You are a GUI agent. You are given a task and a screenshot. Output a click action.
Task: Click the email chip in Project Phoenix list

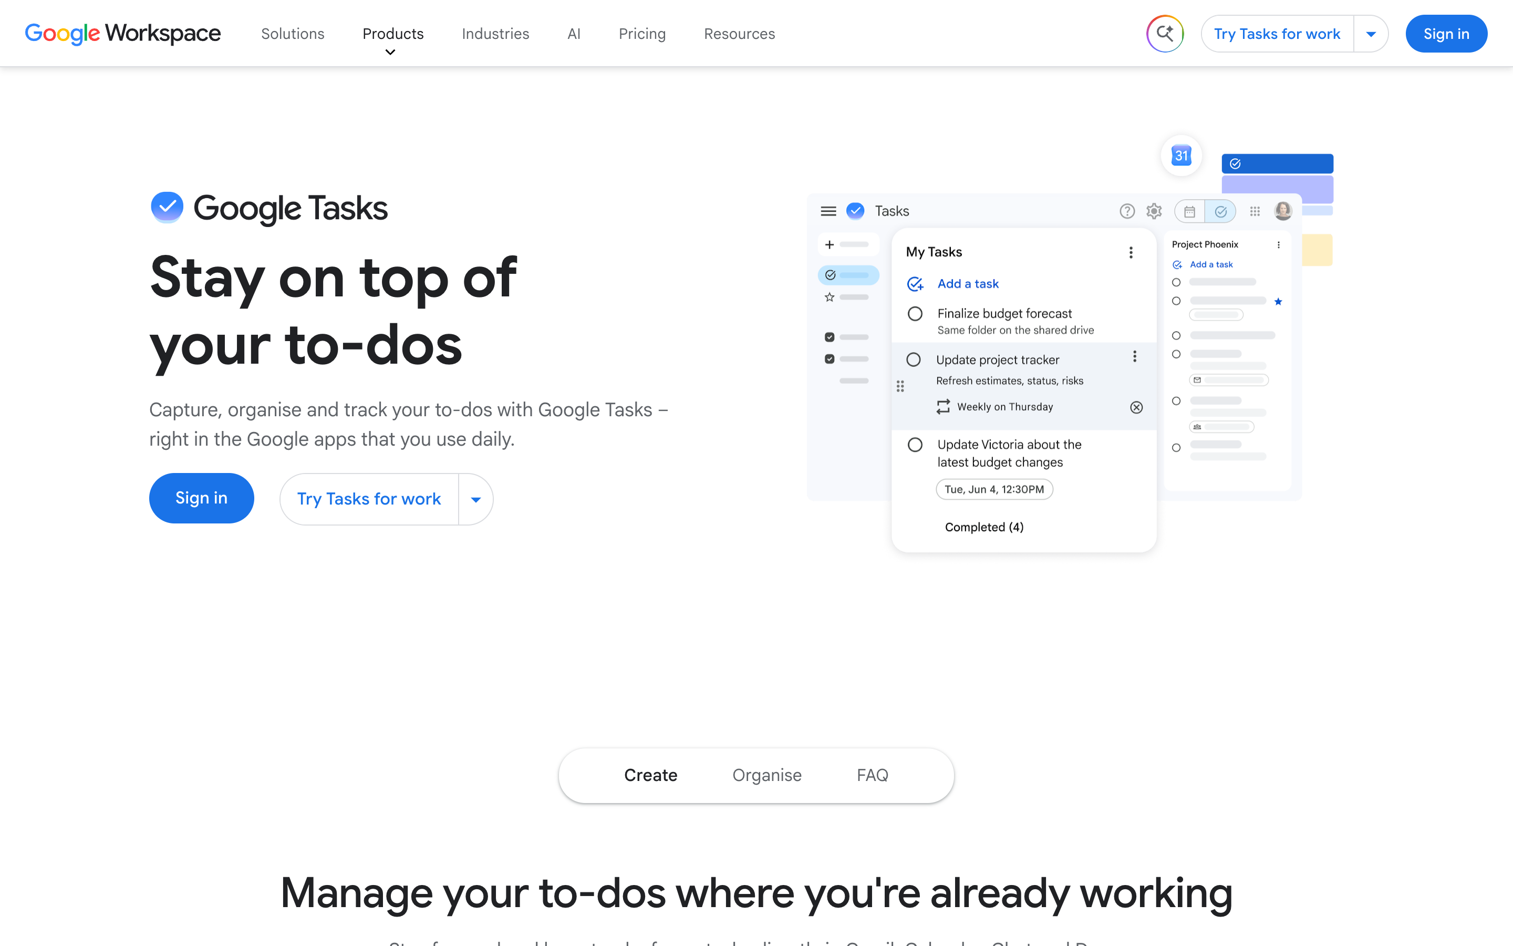pyautogui.click(x=1229, y=380)
